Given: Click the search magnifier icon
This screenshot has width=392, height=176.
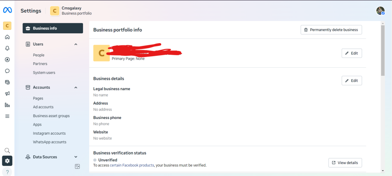Looking at the screenshot, I should (7, 150).
